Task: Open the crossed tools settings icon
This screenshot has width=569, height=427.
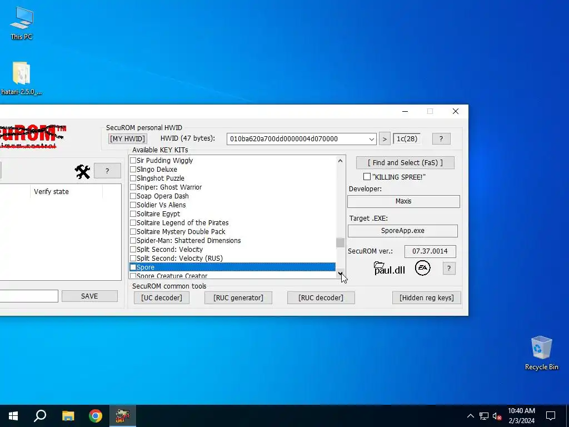Action: point(82,171)
